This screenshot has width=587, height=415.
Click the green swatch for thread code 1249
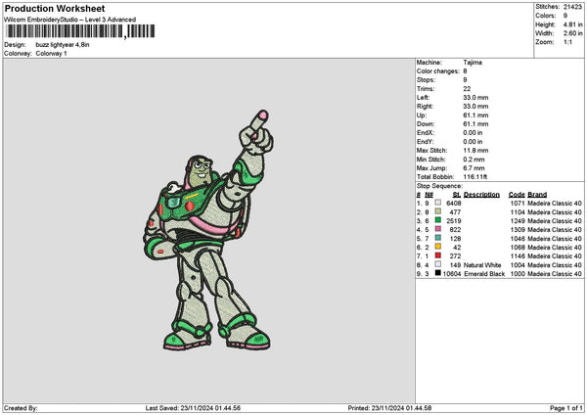[437, 220]
